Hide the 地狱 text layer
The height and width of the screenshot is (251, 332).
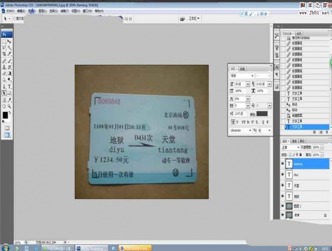(282, 196)
